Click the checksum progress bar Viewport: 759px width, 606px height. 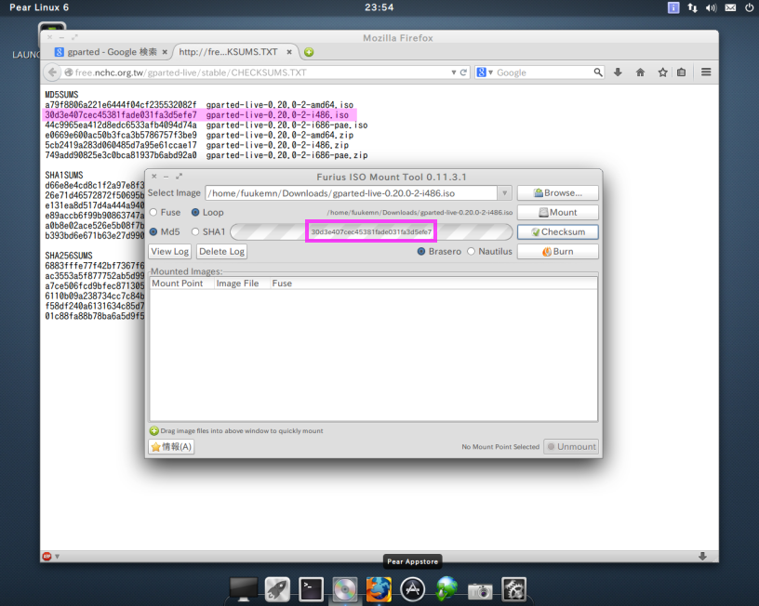pyautogui.click(x=371, y=232)
